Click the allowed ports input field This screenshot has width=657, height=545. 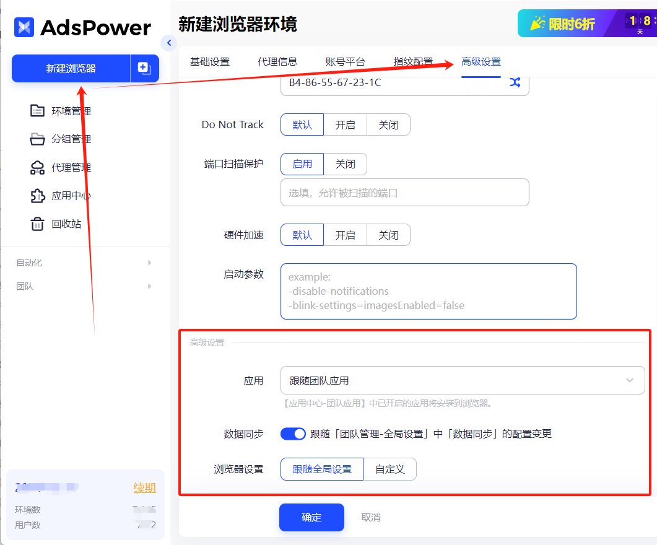point(404,192)
